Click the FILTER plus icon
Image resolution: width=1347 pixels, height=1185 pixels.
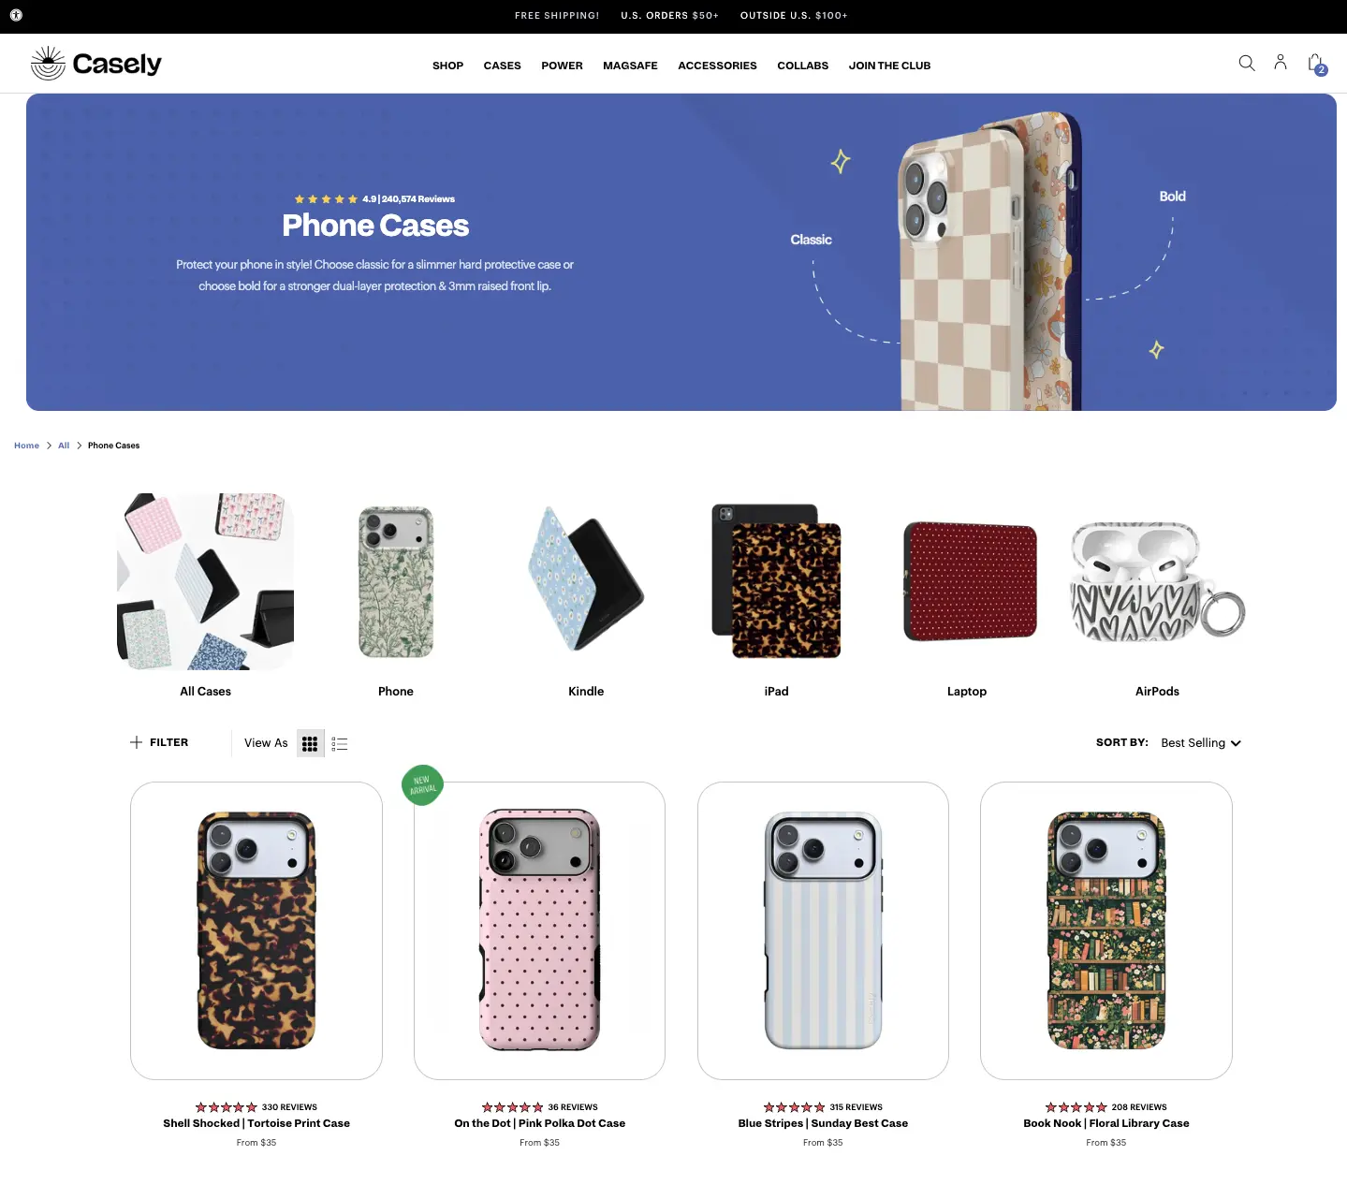coord(136,742)
